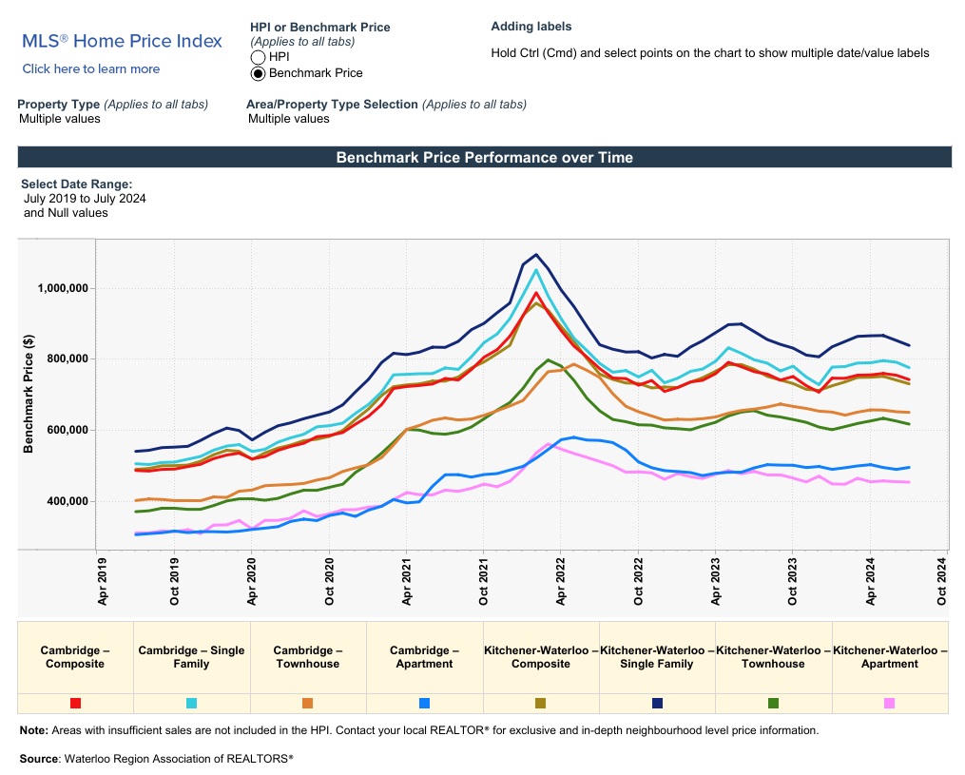This screenshot has height=775, width=965.
Task: Click the 'Click here to learn more' link
Action: tap(91, 68)
